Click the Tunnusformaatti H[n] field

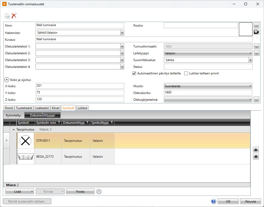208,46
